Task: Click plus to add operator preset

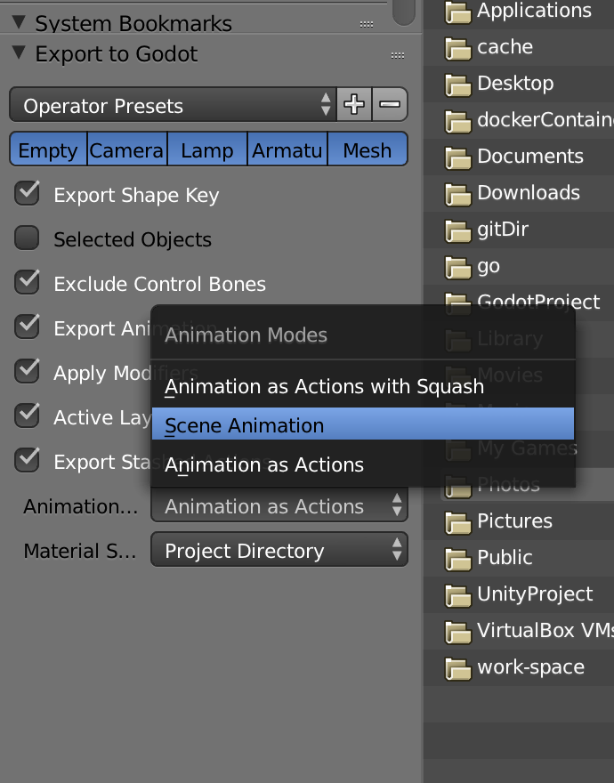Action: tap(354, 105)
